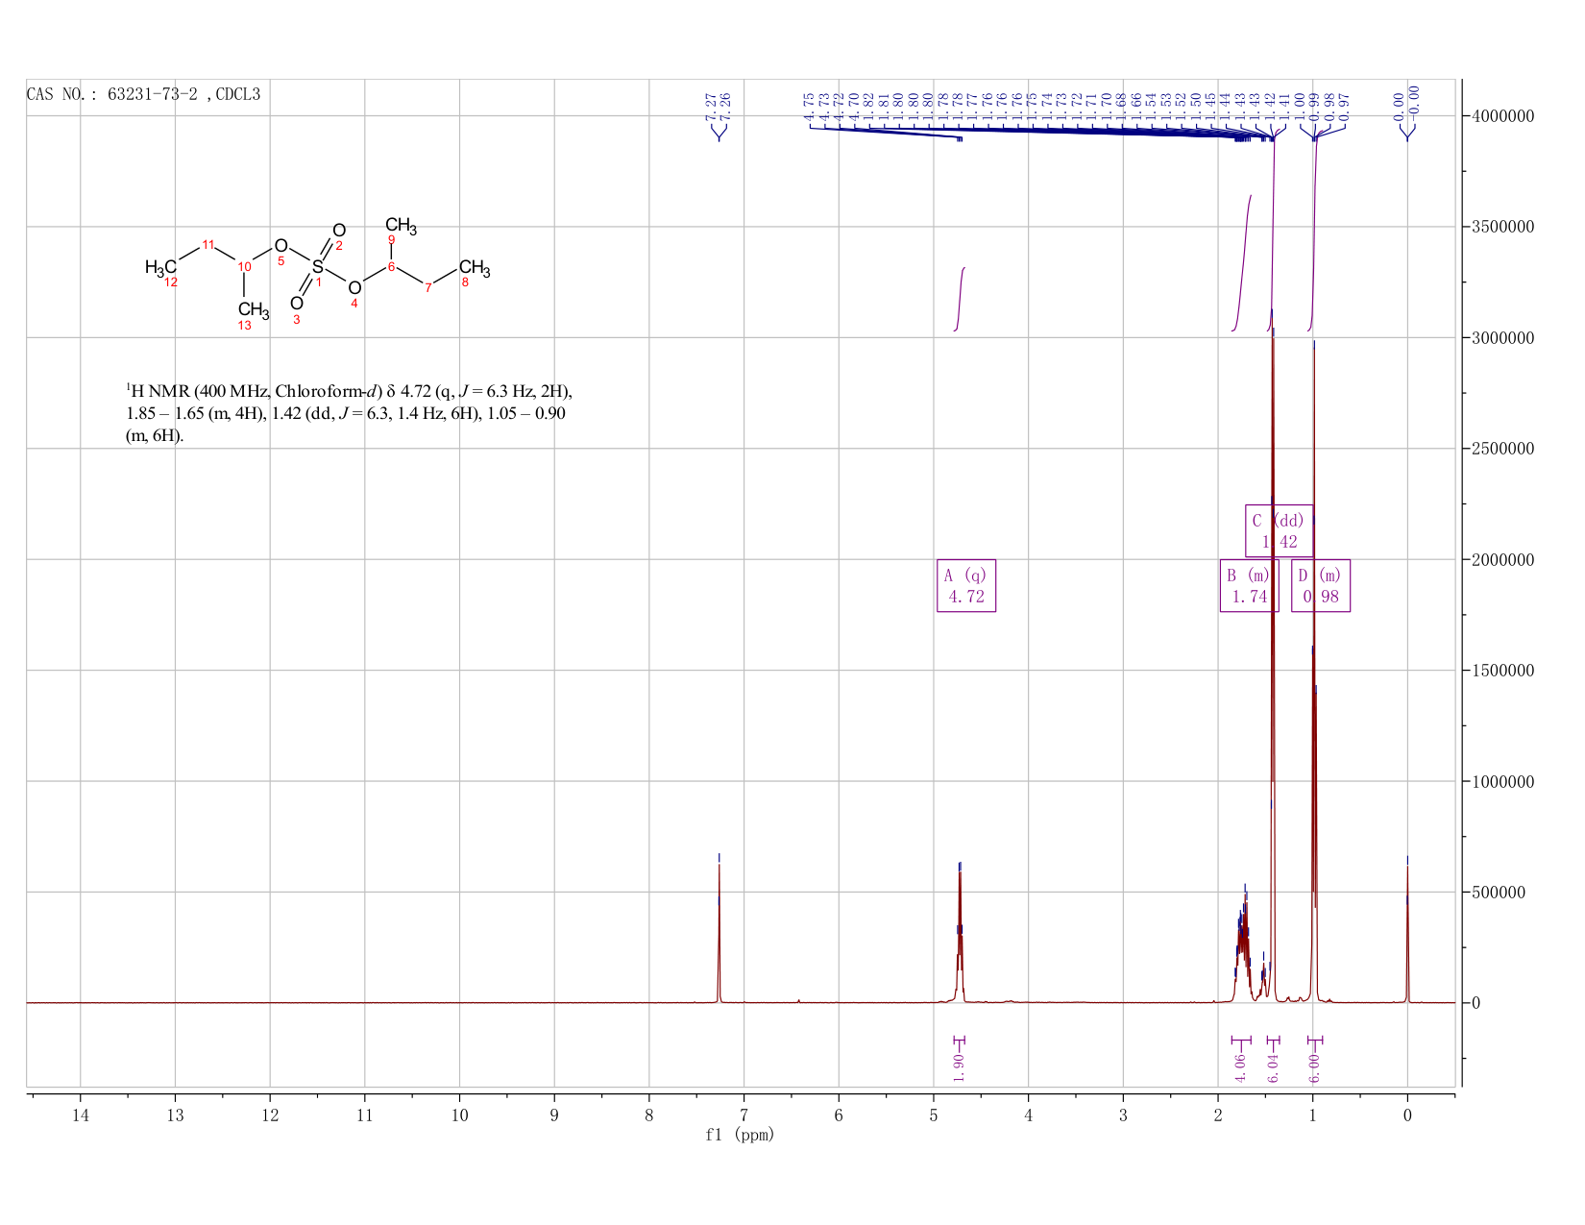Screen dimensions: 1585x1225
Task: Click the integral value 6.04
Action: [1274, 1066]
